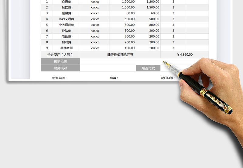The height and width of the screenshot is (168, 243).
Task: Select the 市内交通费 expense cell
Action: click(x=66, y=19)
